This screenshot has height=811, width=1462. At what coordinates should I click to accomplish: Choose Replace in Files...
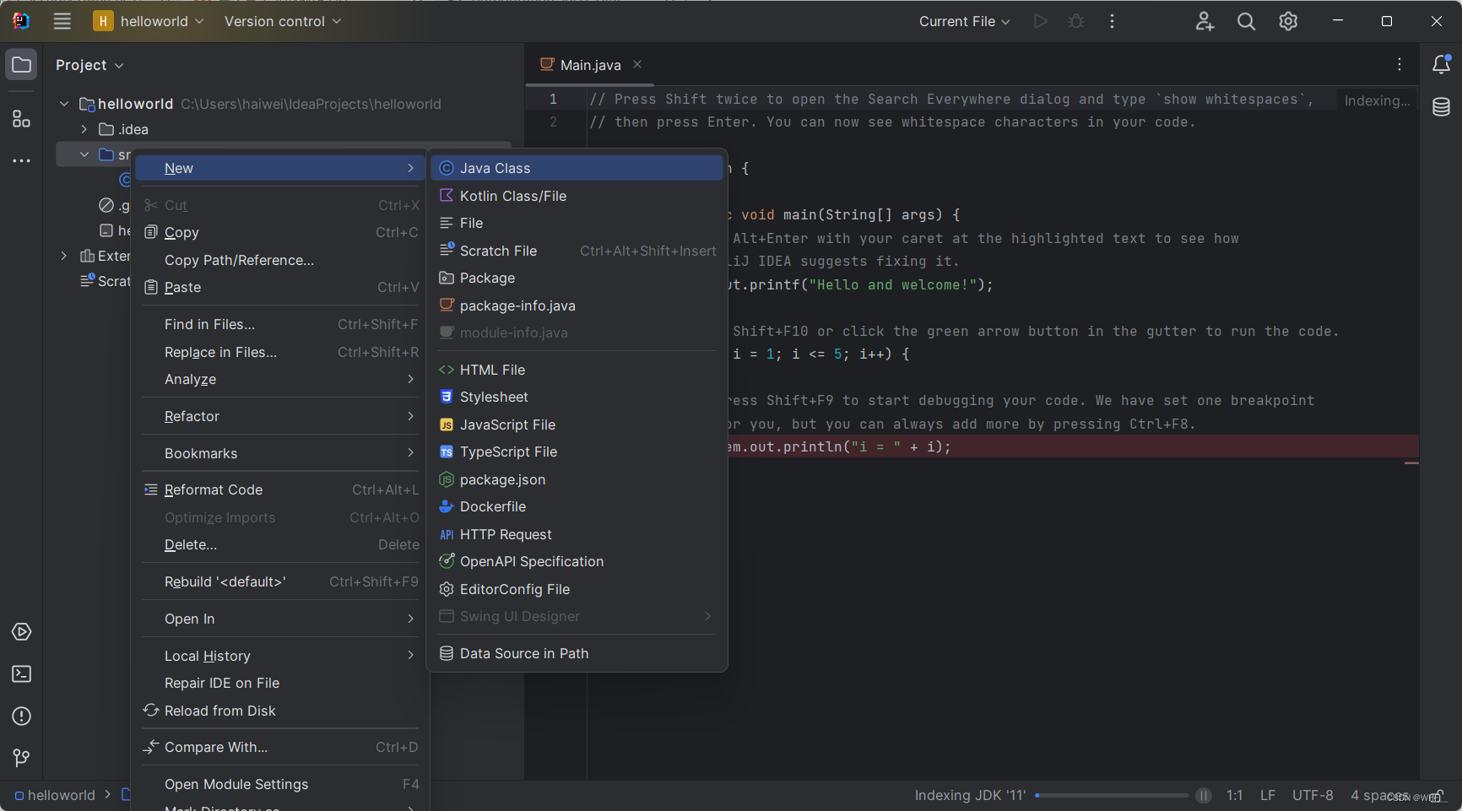(280, 352)
